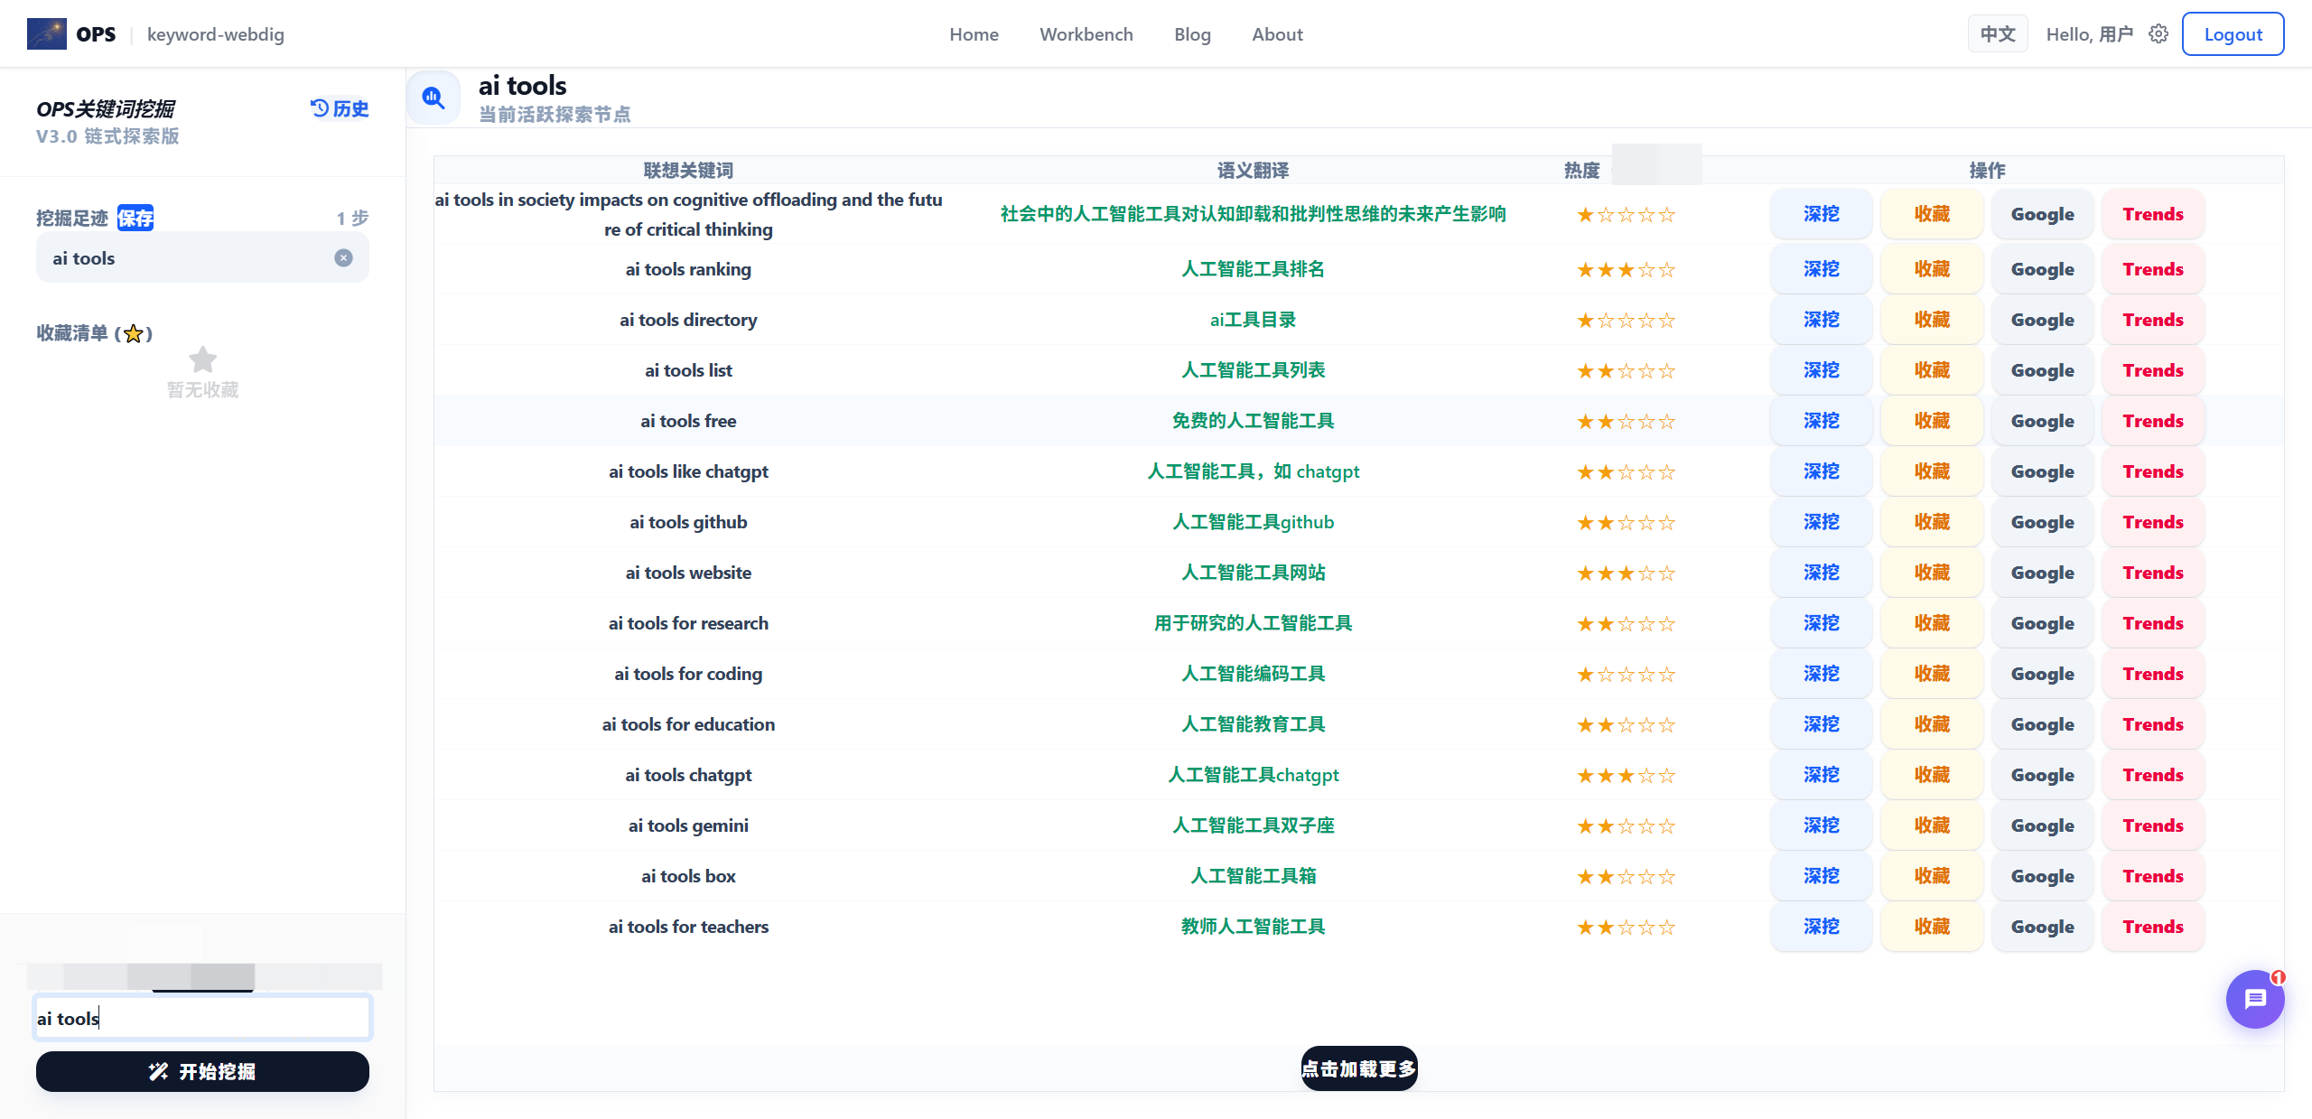The width and height of the screenshot is (2312, 1119).
Task: Click the 热度 column header
Action: 1581,171
